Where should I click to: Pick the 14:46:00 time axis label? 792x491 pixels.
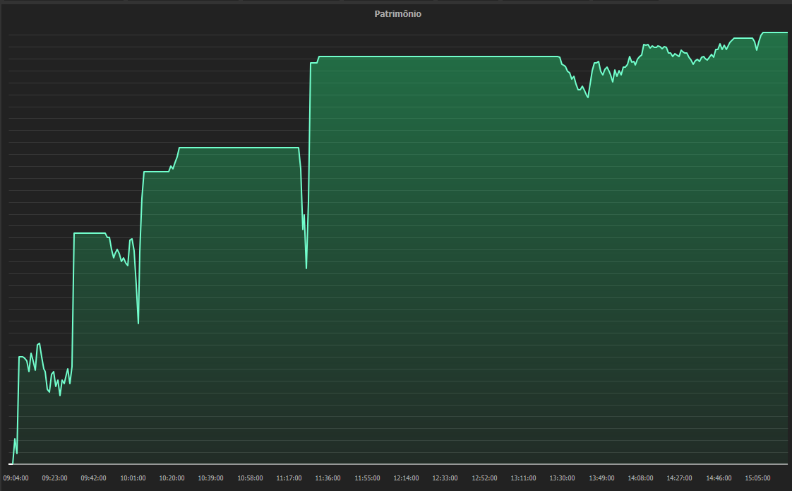click(719, 478)
